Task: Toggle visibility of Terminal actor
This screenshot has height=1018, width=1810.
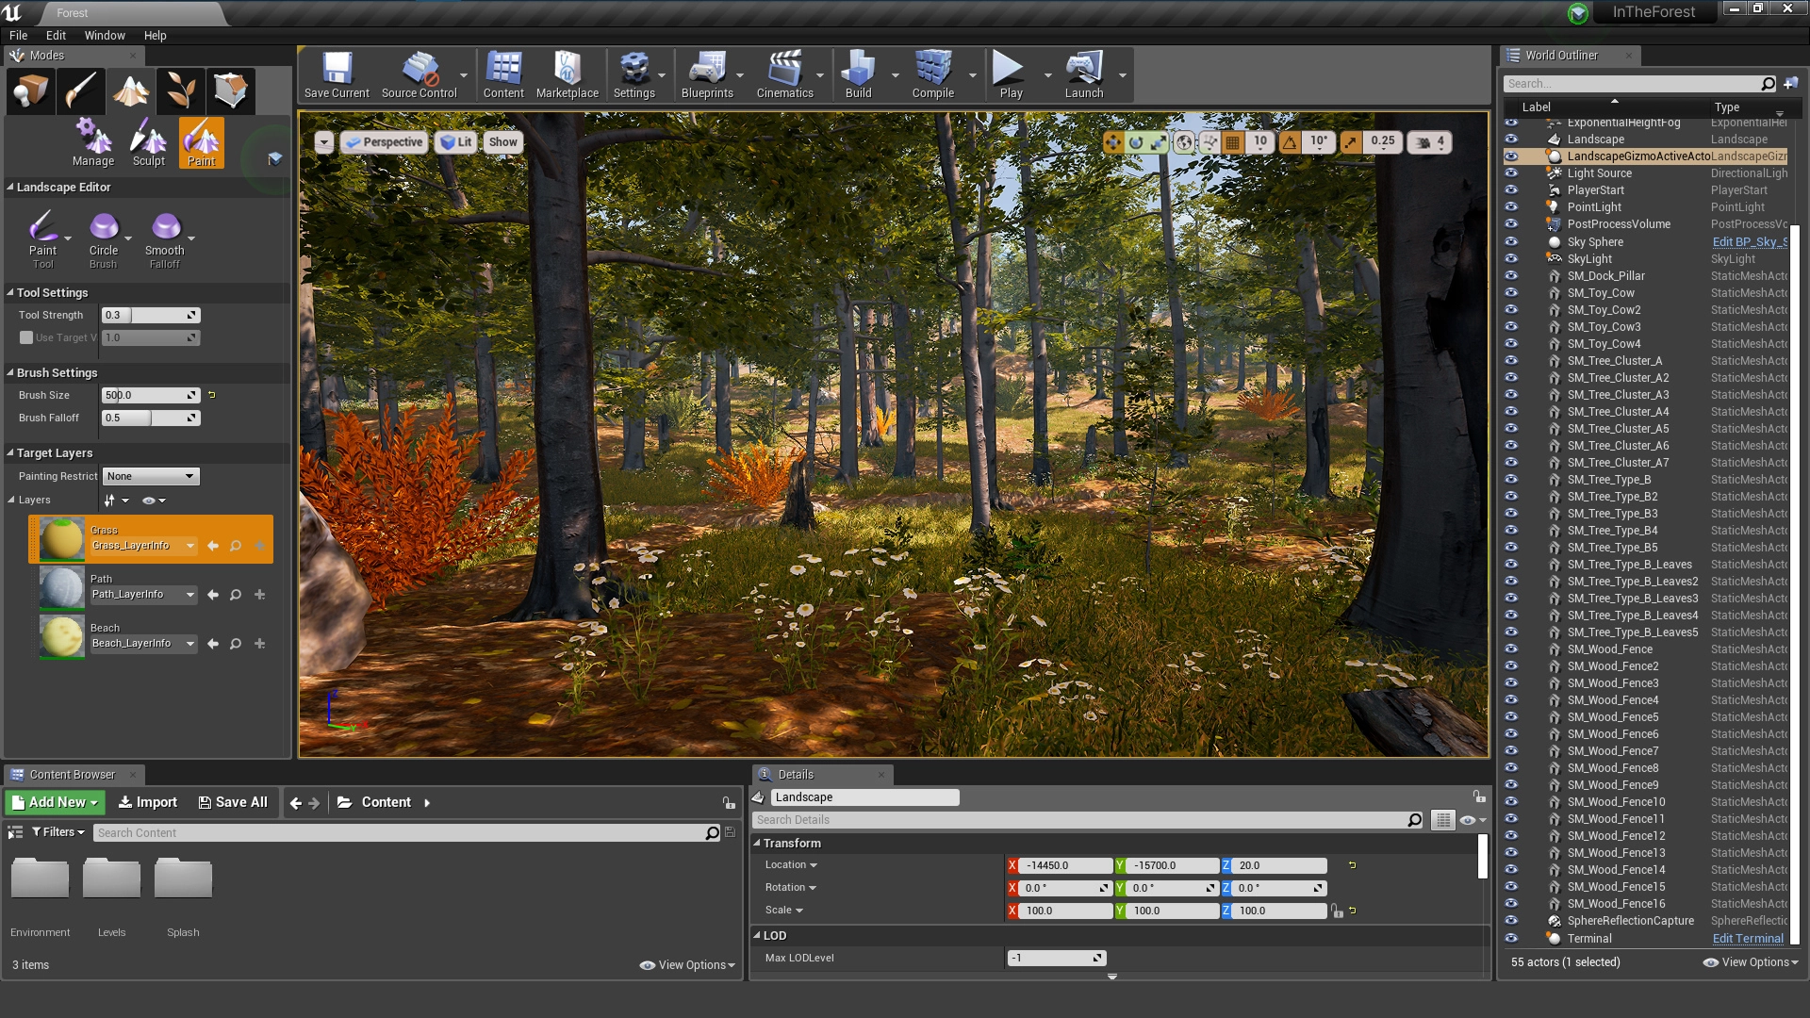Action: (x=1511, y=939)
